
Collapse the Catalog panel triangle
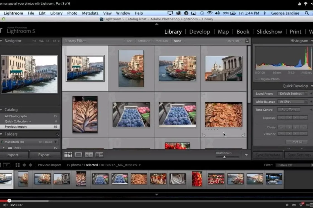[1, 110]
